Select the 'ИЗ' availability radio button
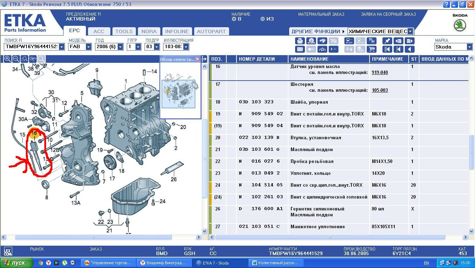This screenshot has height=268, width=475. coord(263,19)
